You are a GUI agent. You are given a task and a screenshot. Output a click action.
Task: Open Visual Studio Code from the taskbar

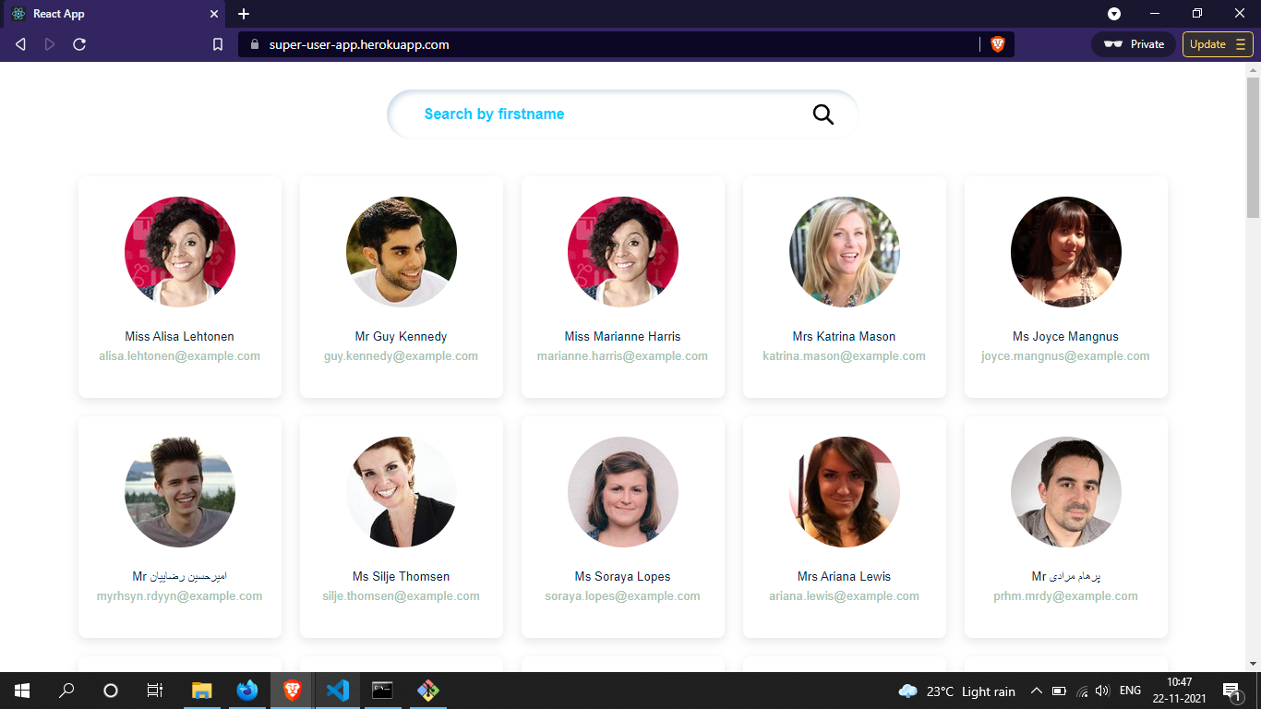pos(337,691)
